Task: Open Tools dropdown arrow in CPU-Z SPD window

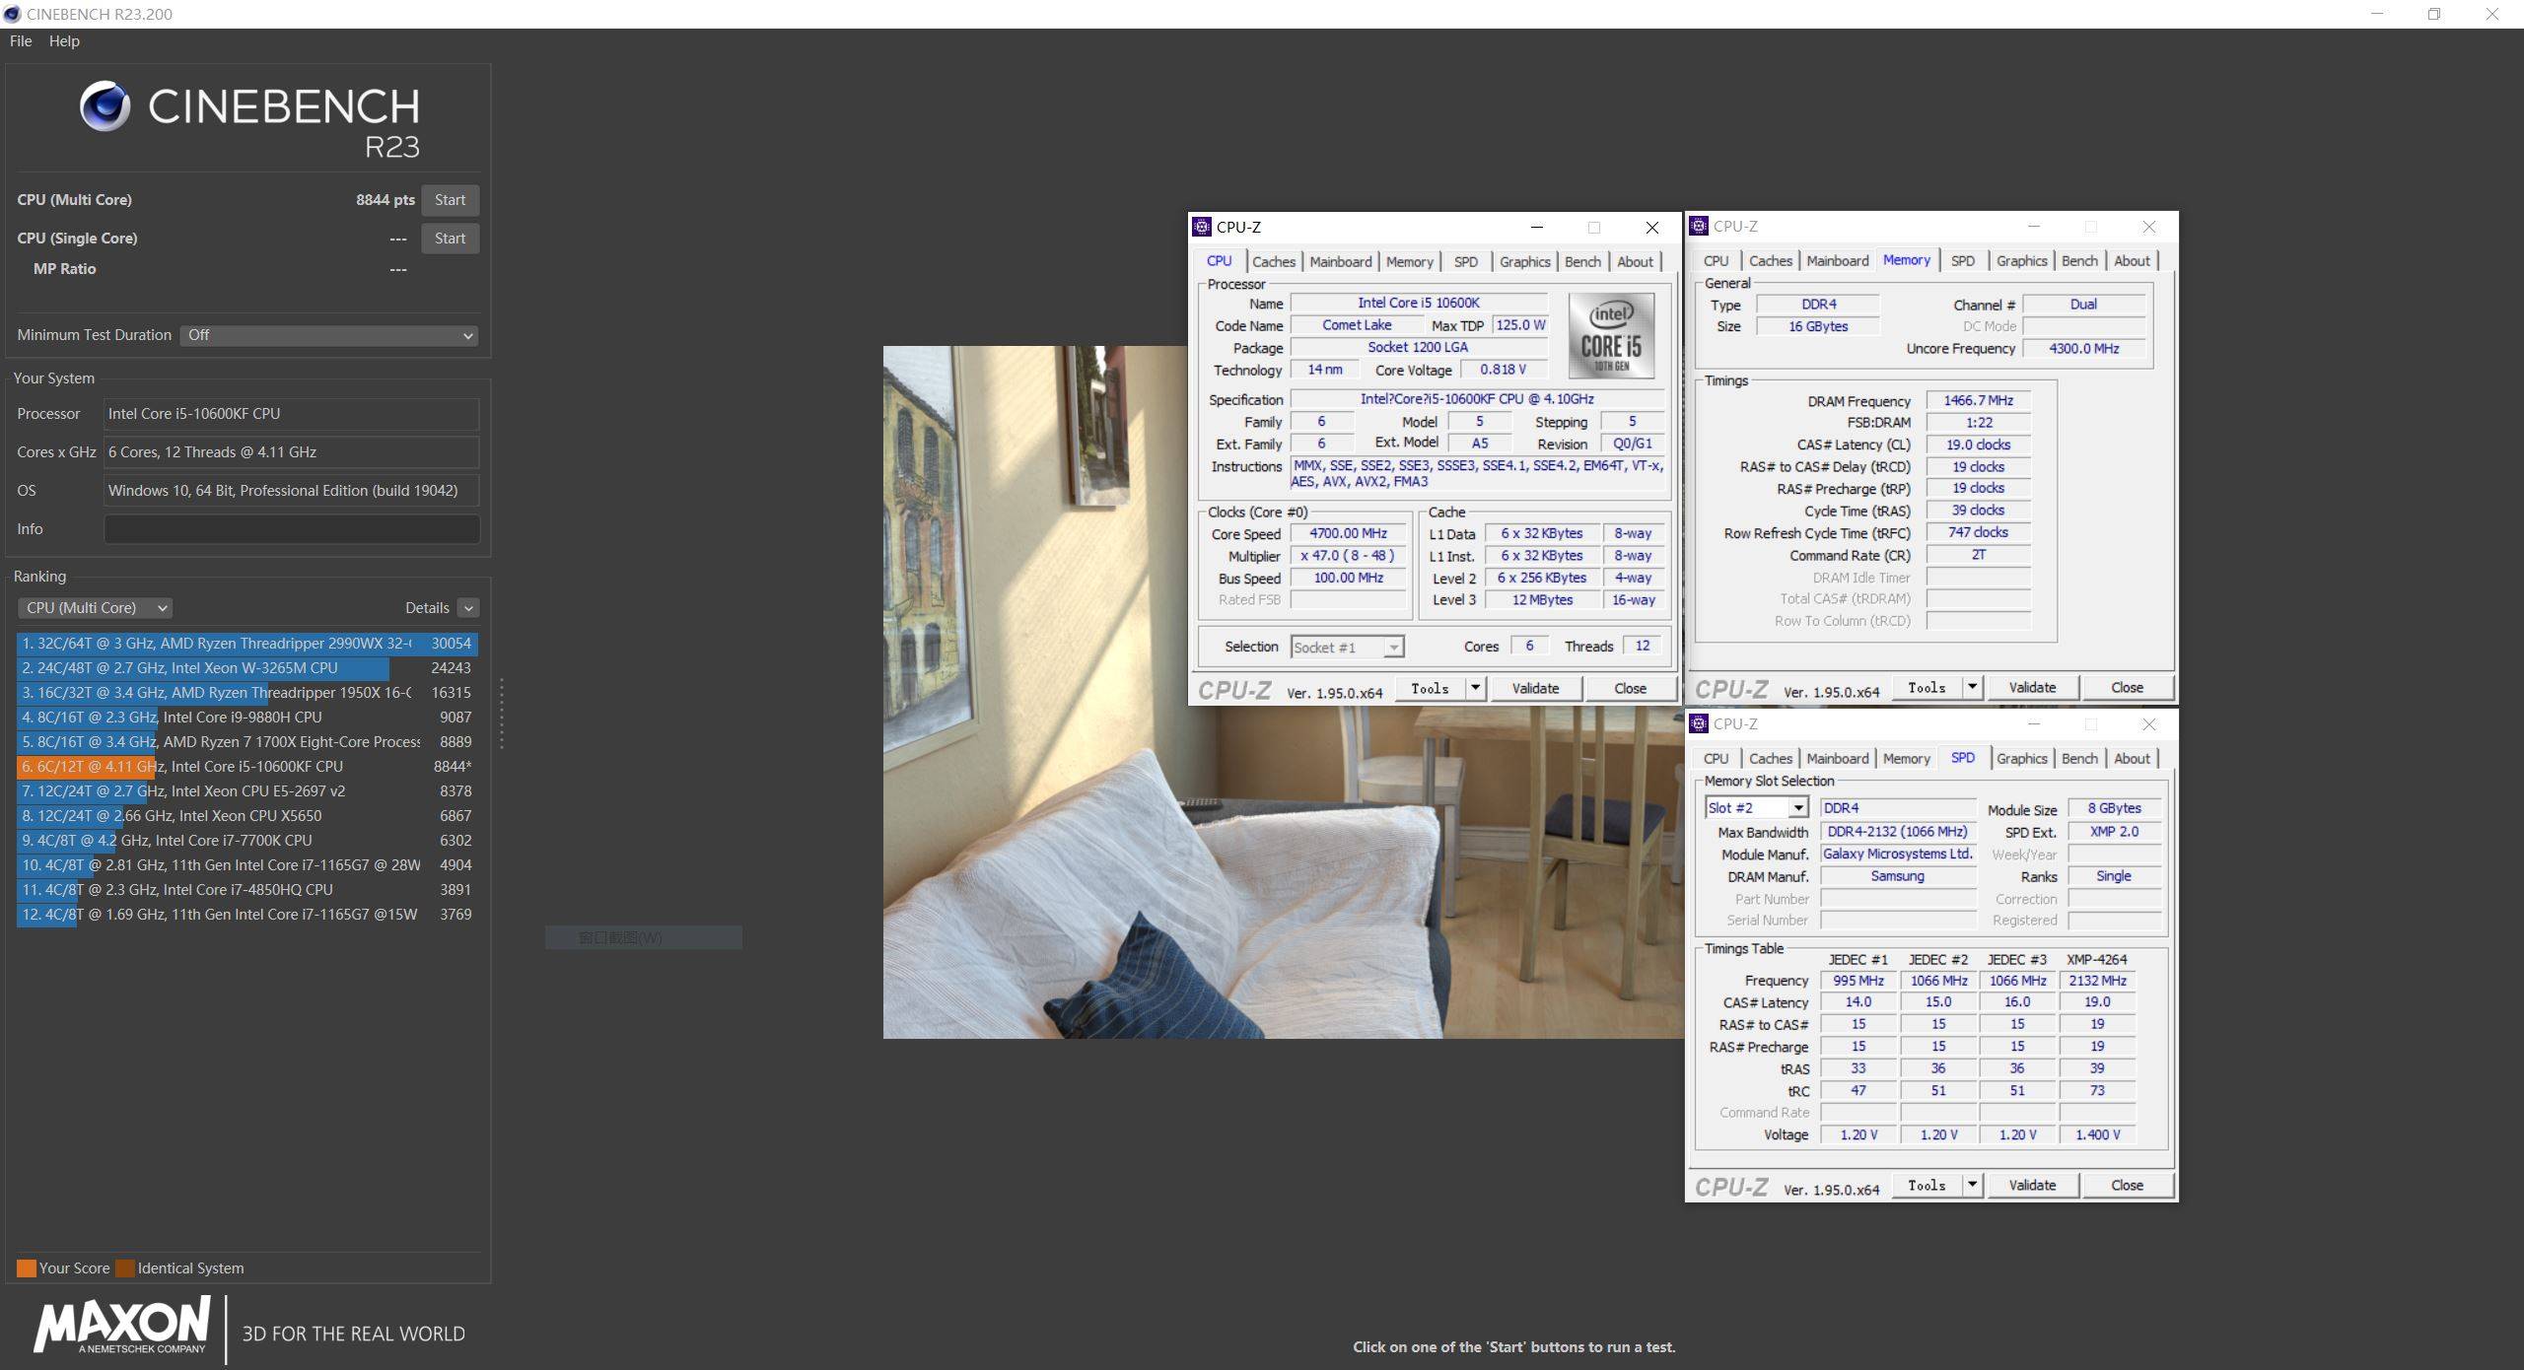Action: (x=1972, y=1185)
